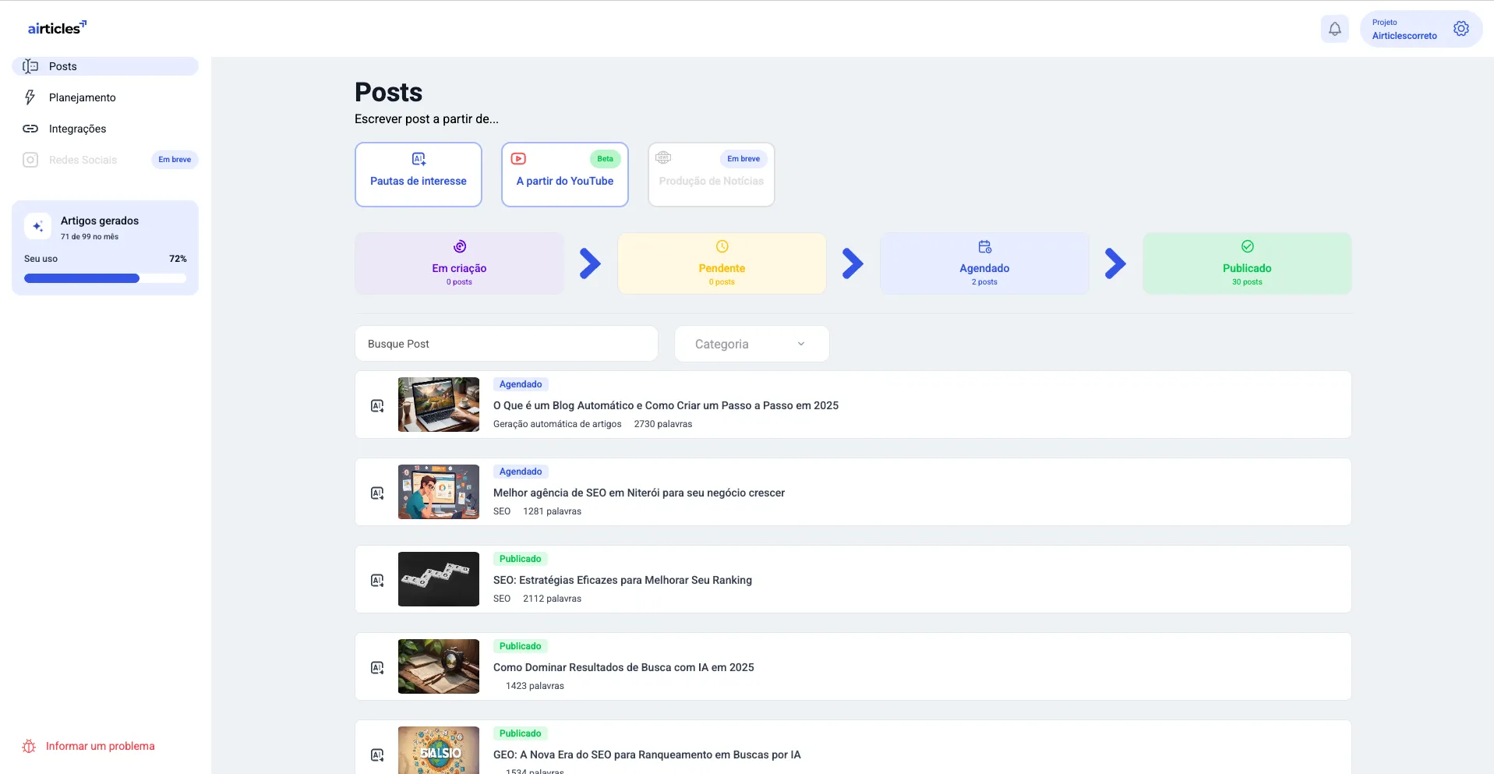Filter by Publicado status
The width and height of the screenshot is (1494, 774).
[x=1247, y=263]
